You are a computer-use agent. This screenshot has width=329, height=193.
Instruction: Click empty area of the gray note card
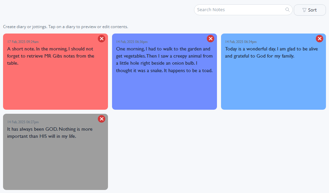(x=56, y=166)
